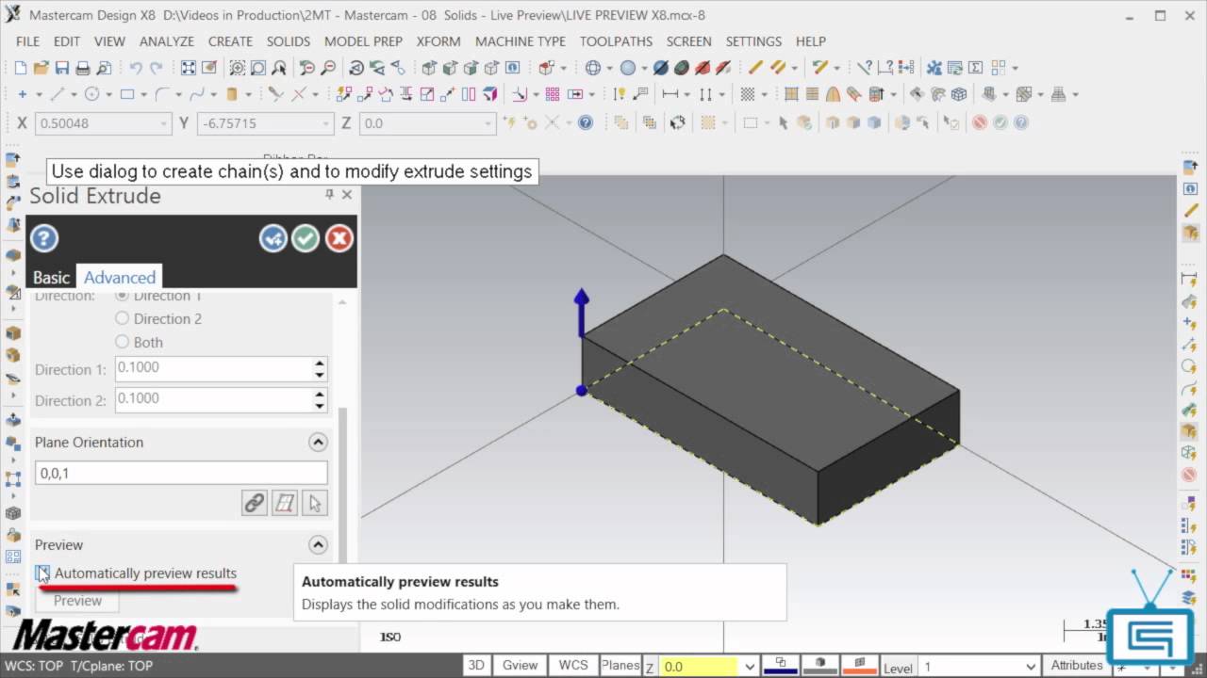Click the Fillet arc tool icon
This screenshot has width=1207, height=678.
[x=162, y=94]
